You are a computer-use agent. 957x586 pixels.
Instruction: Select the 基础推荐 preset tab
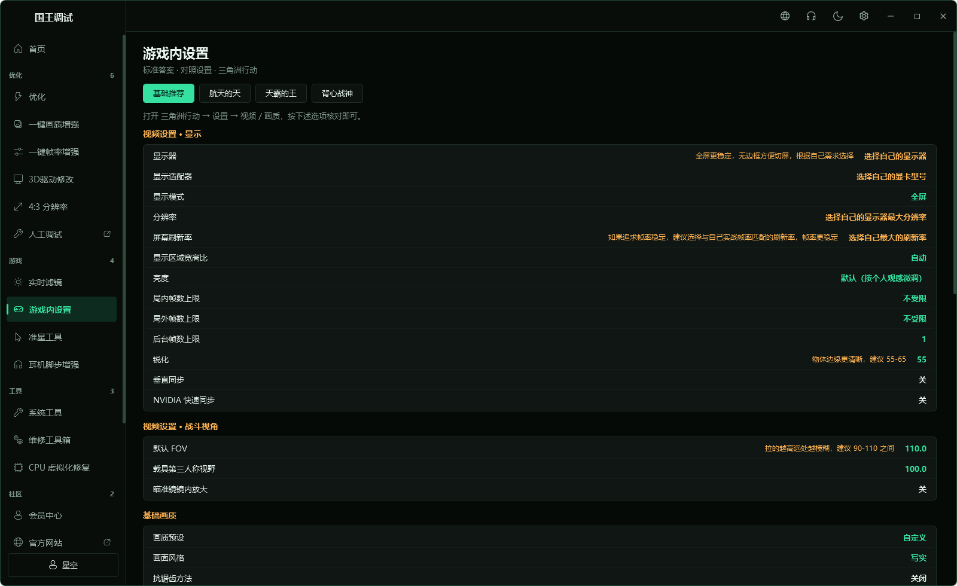click(x=169, y=93)
